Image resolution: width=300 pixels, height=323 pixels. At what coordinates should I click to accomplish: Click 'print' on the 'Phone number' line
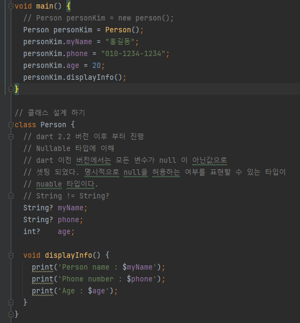click(43, 279)
